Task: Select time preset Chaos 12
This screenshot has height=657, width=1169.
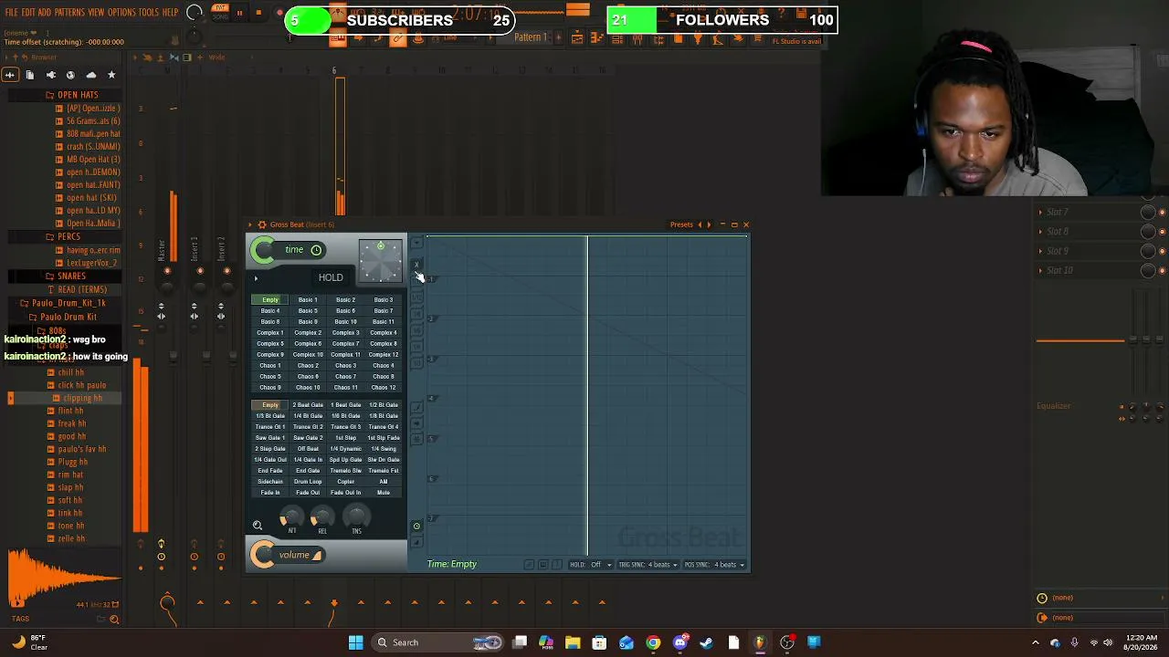Action: pos(384,388)
